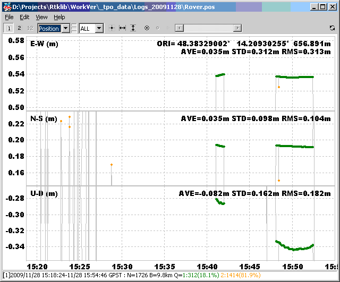
Task: Click the small animate circle icon
Action: pyautogui.click(x=157, y=28)
